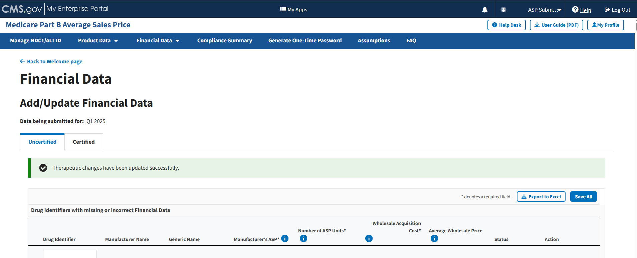Open the Compliance Summary menu item
The image size is (637, 258).
(224, 41)
